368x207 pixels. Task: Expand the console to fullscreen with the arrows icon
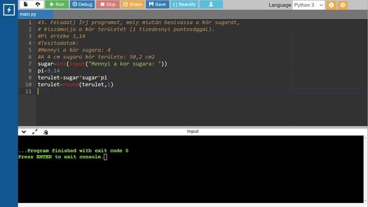(34, 132)
